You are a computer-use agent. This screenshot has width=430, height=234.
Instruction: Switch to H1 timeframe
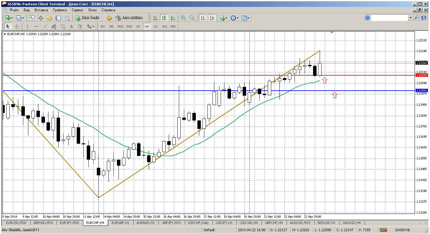(138, 26)
